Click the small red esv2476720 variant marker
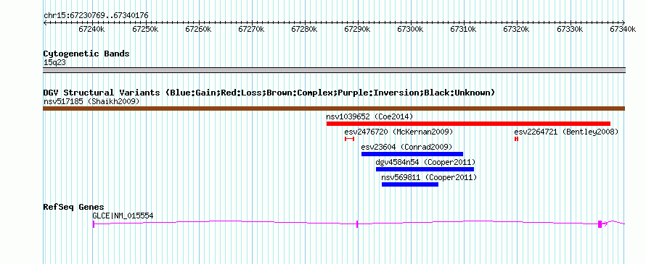The width and height of the screenshot is (646, 264). point(349,139)
